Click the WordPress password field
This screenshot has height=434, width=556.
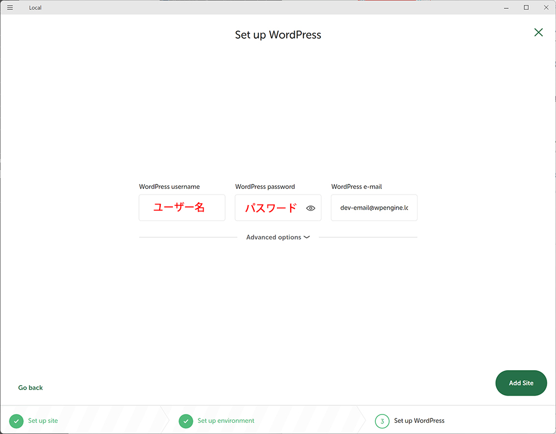click(x=278, y=208)
